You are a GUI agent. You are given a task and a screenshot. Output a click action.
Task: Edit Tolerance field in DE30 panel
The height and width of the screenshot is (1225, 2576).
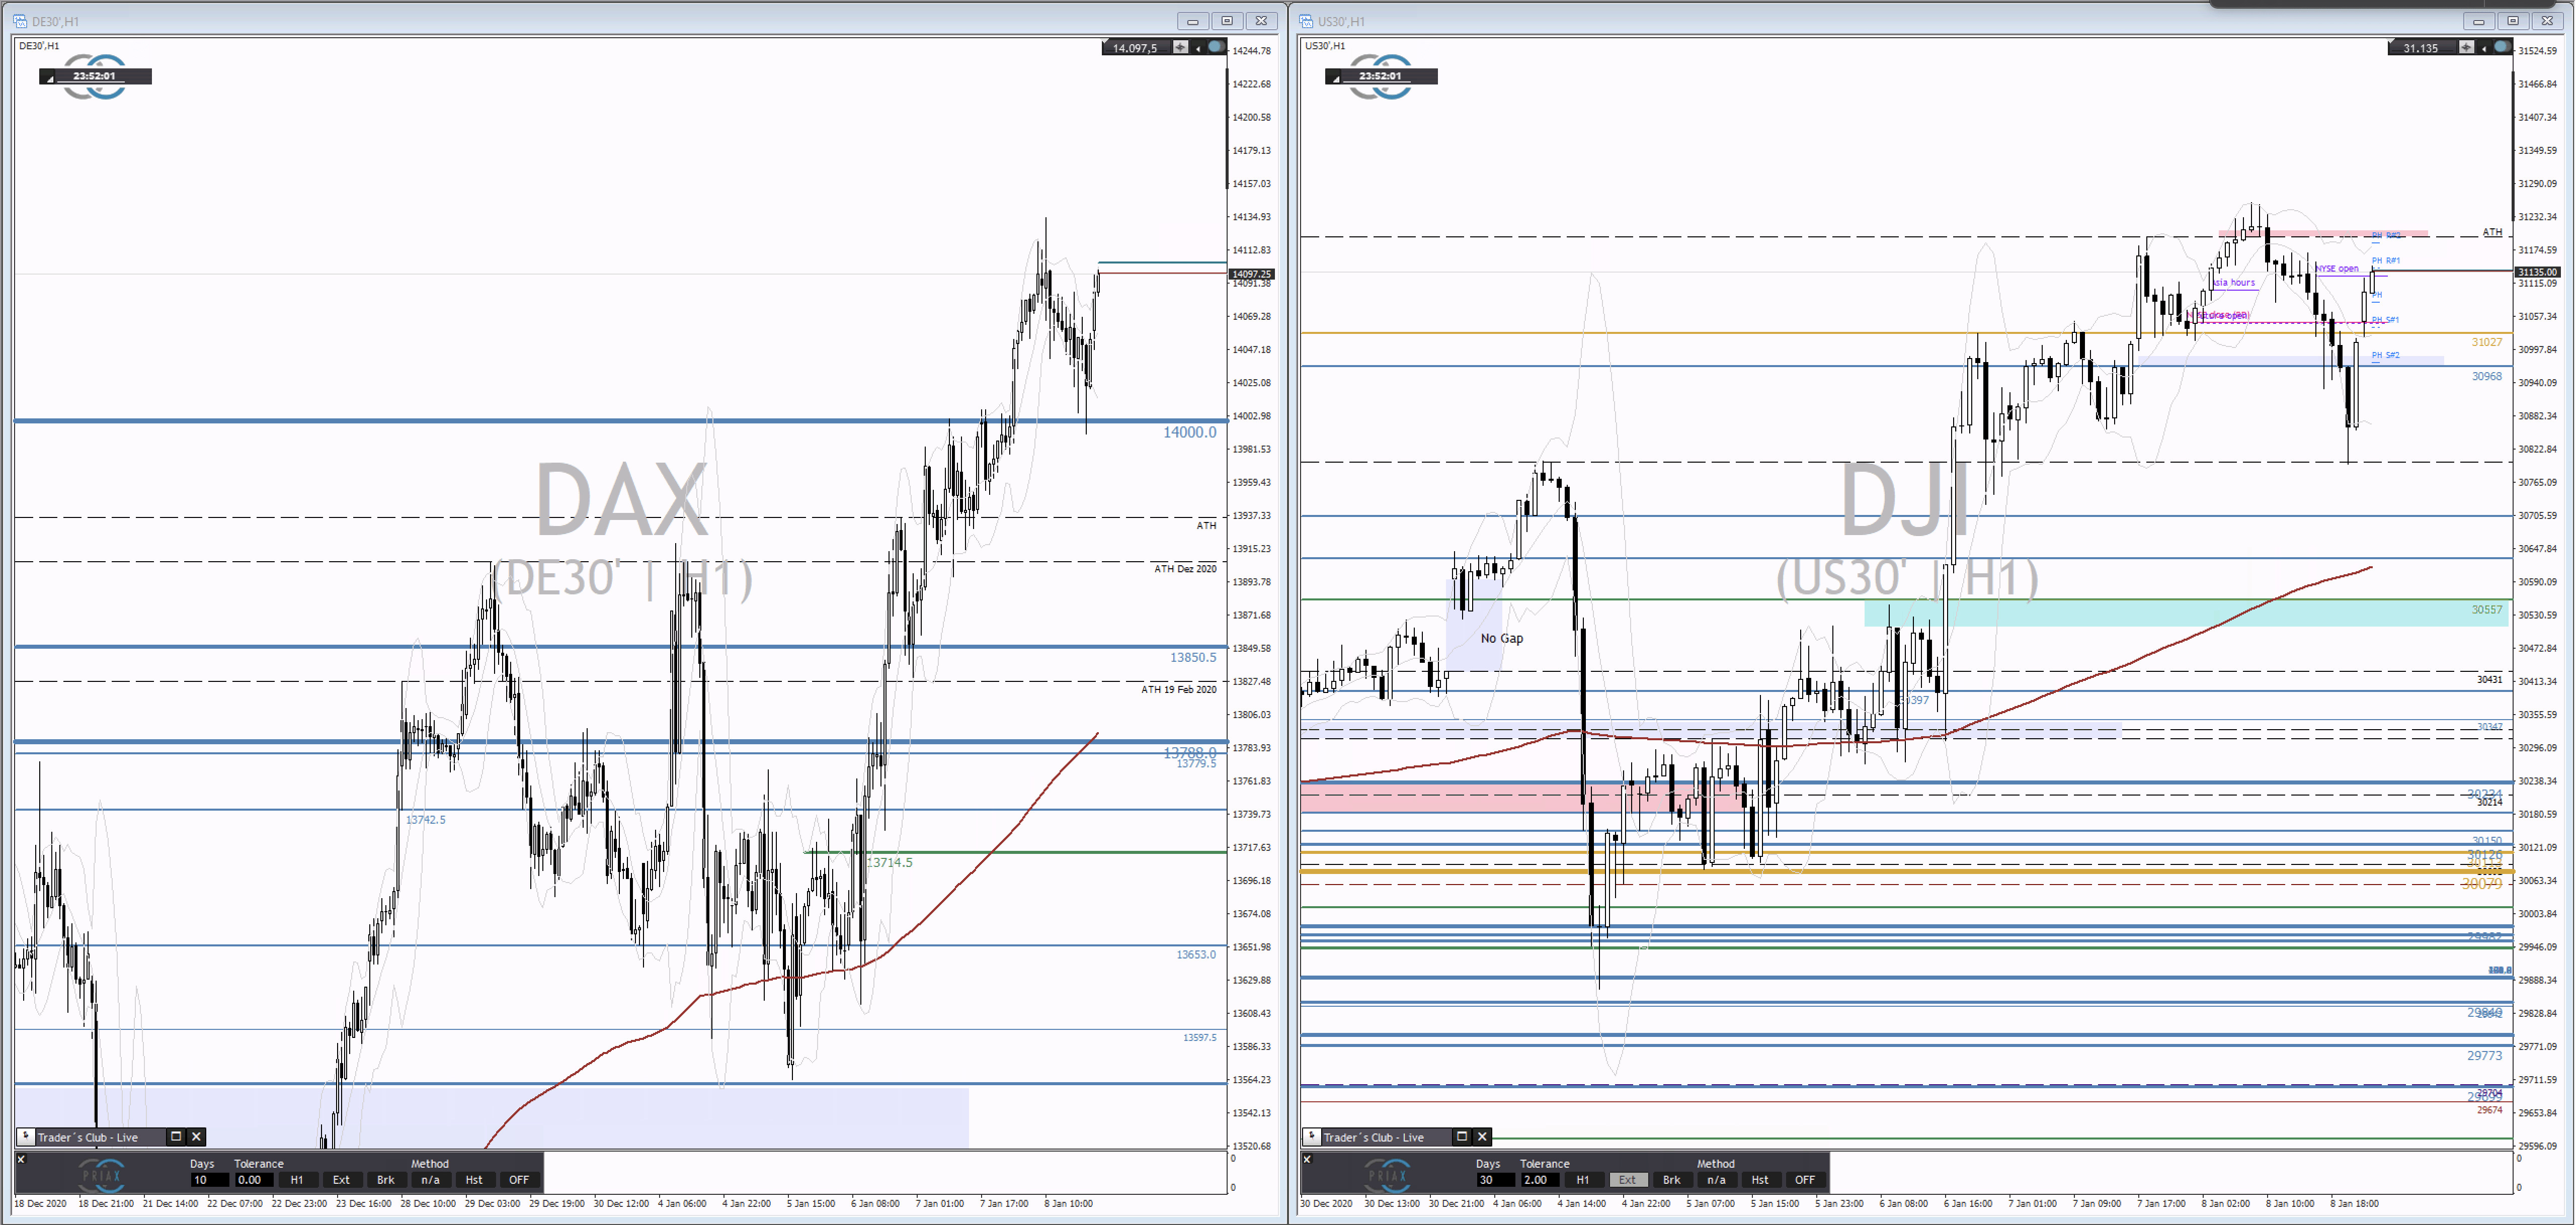click(x=254, y=1180)
